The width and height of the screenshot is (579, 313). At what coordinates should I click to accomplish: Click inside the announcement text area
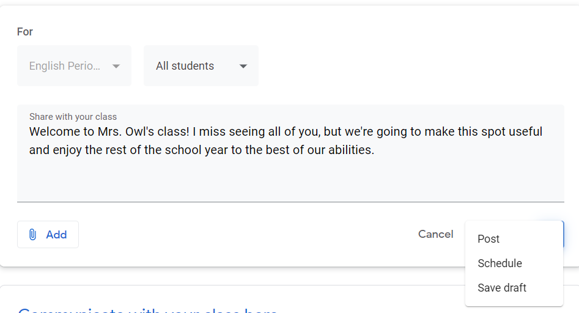point(290,153)
